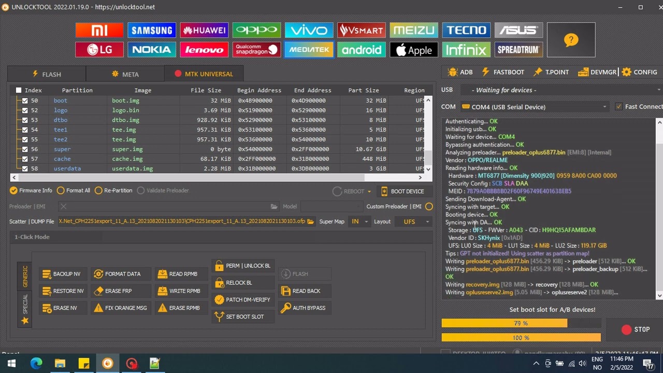Choose the Huawei brand tile
The image size is (663, 373).
click(x=204, y=30)
